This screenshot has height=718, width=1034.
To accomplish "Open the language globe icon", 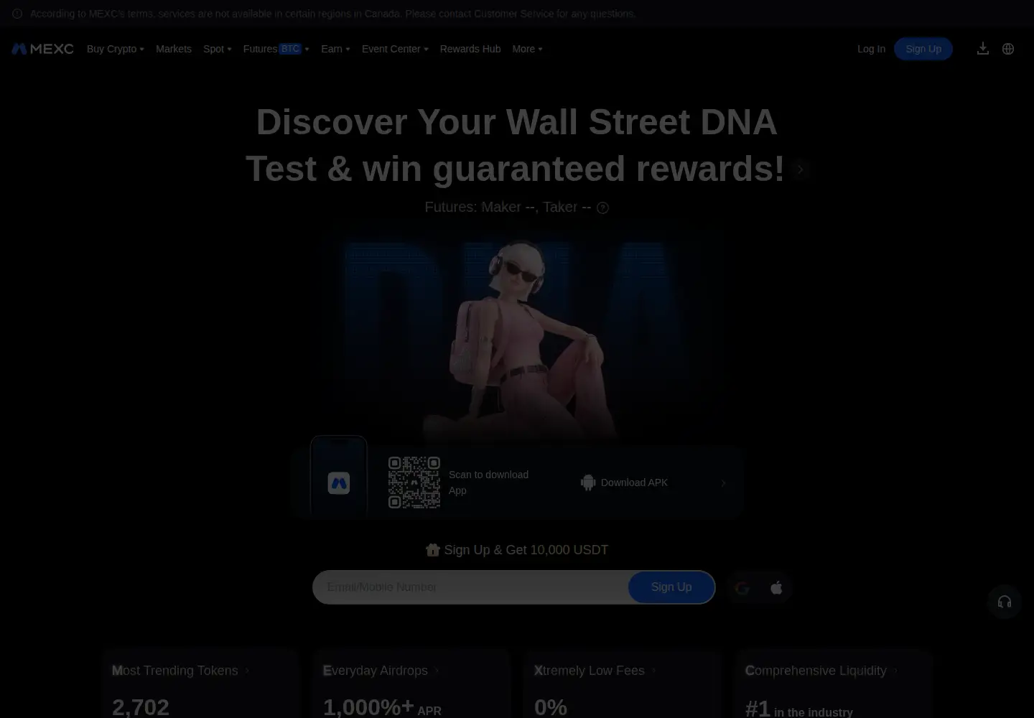I will (x=1008, y=49).
